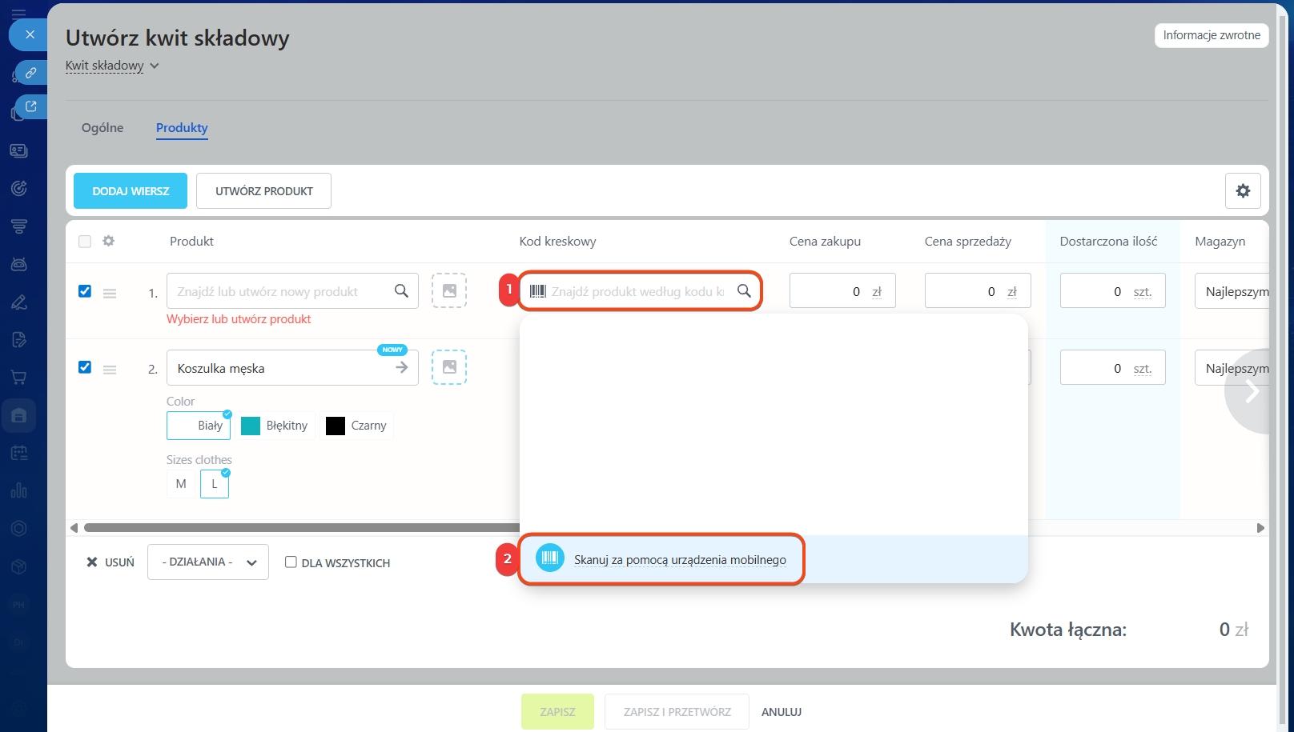The height and width of the screenshot is (732, 1294).
Task: Click the round mobile scanner barcode icon
Action: pyautogui.click(x=550, y=558)
